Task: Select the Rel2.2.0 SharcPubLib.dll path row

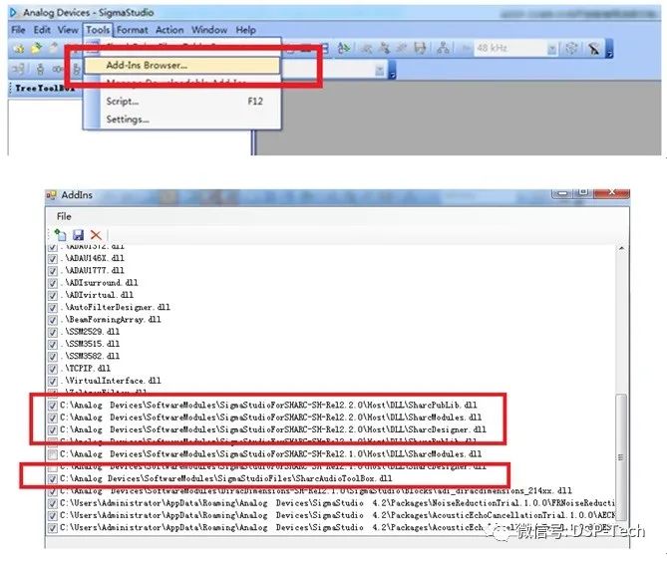Action: [x=268, y=405]
